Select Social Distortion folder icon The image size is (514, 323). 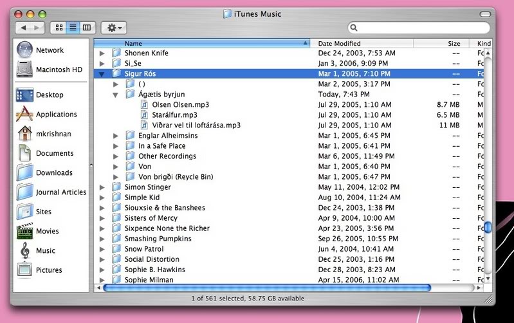tap(116, 259)
